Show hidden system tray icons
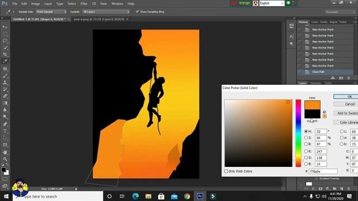Image resolution: width=358 pixels, height=201 pixels. (x=305, y=196)
